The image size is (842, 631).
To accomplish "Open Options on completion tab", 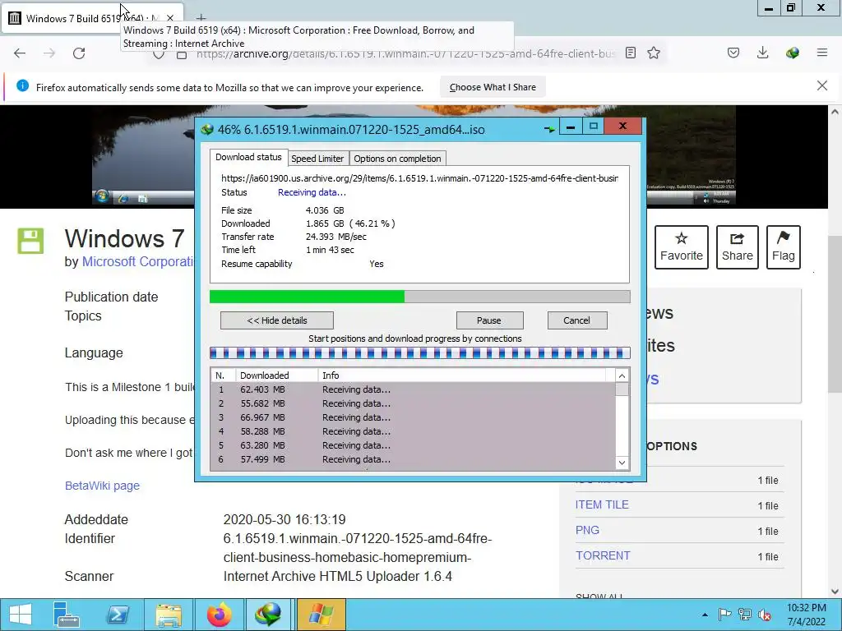I will coord(397,159).
